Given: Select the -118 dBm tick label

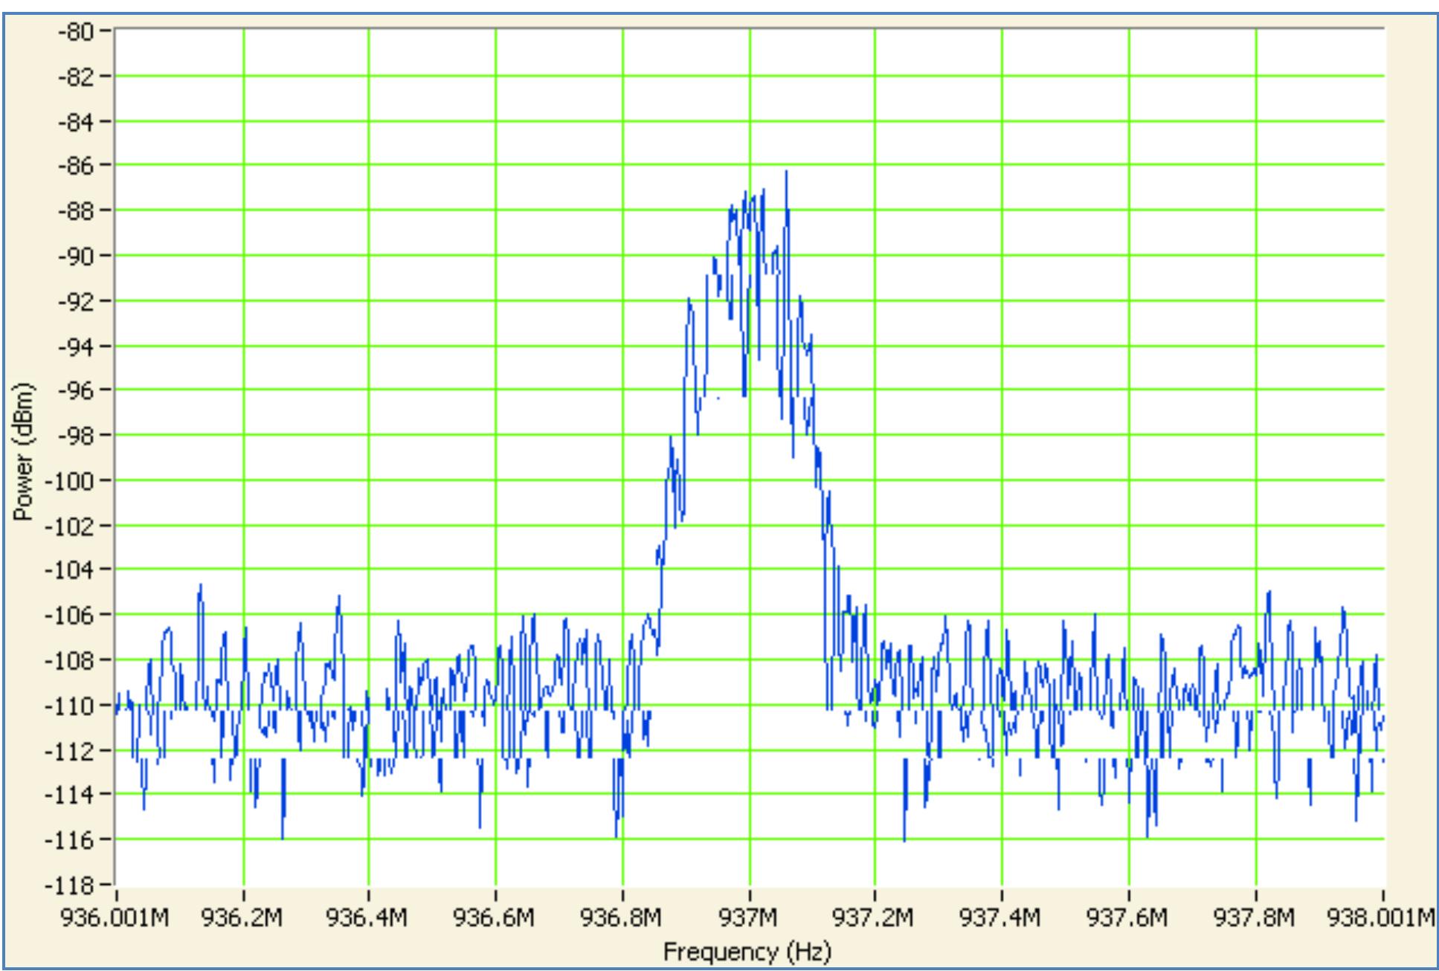Looking at the screenshot, I should [73, 887].
